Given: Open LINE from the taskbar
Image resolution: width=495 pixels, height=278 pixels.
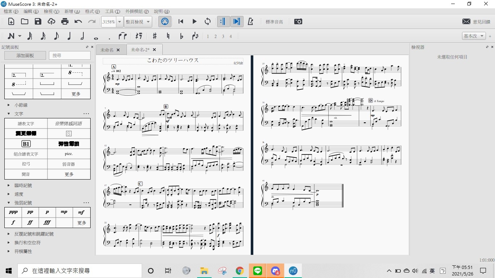Looking at the screenshot, I should coord(258,271).
